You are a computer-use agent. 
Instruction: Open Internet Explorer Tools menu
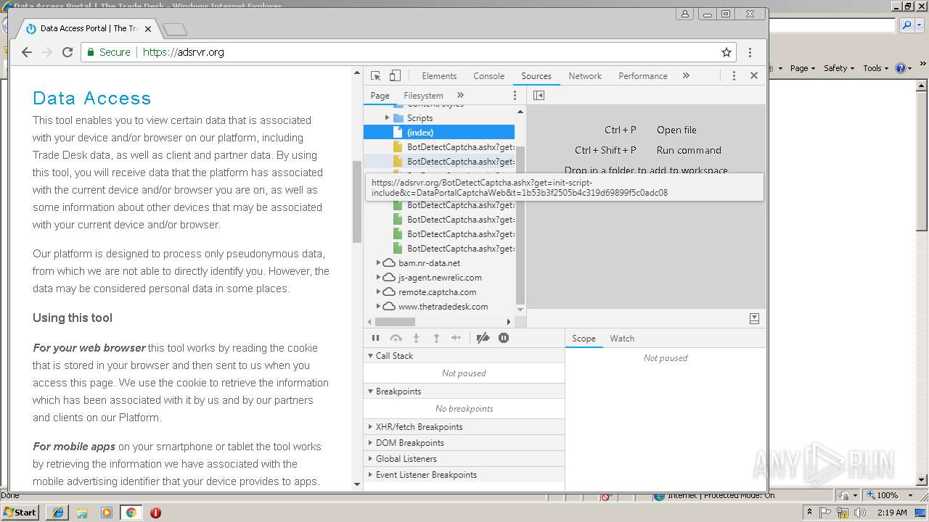tap(875, 68)
